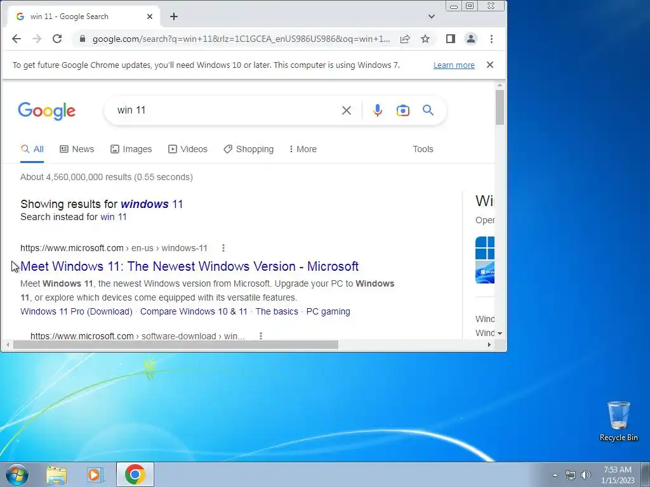Viewport: 650px width, 487px height.
Task: Open the Chrome profile avatar
Action: coord(471,39)
